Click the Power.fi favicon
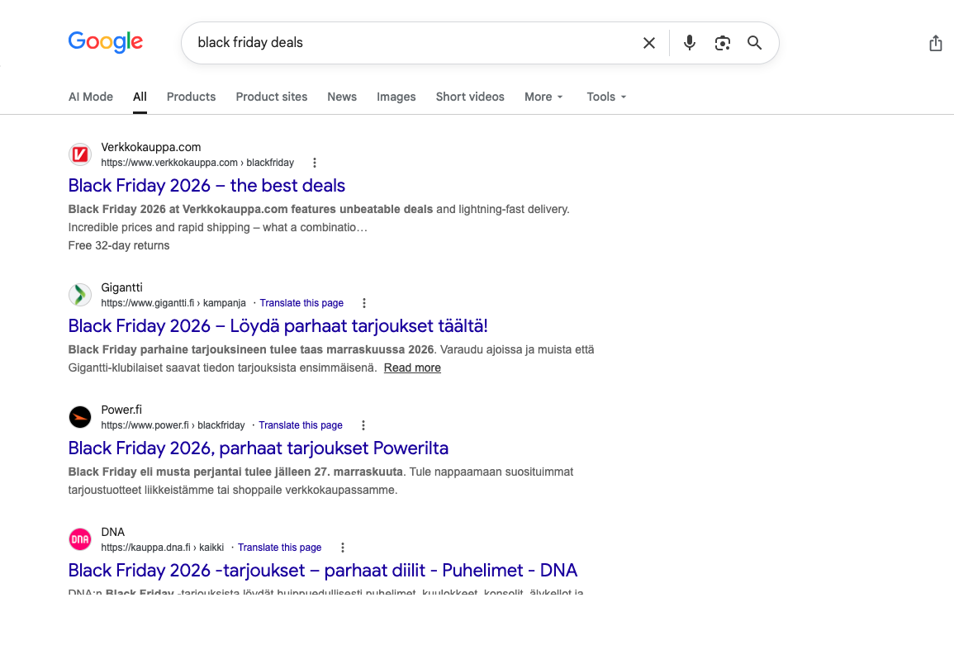The height and width of the screenshot is (645, 954). point(79,417)
